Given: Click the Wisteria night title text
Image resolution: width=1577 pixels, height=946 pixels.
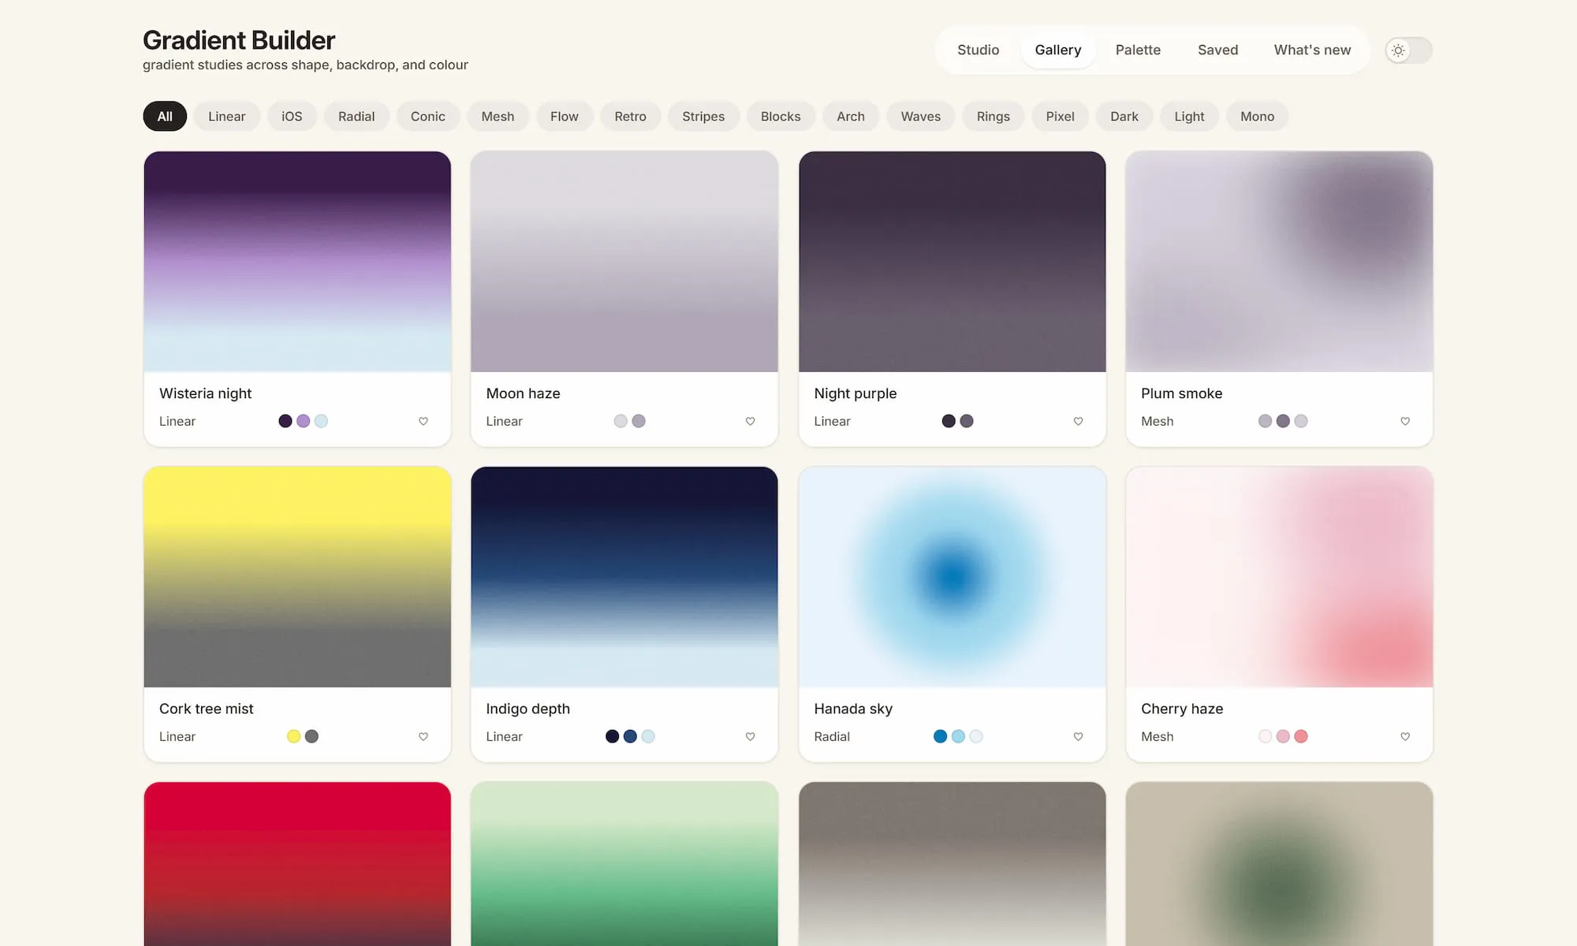Looking at the screenshot, I should point(205,393).
